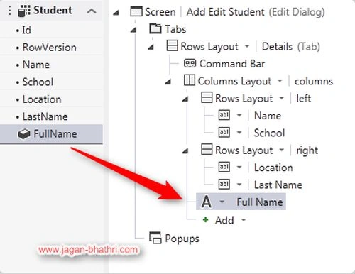
Task: Open Rows Layout dropdown for right group
Action: (281, 150)
